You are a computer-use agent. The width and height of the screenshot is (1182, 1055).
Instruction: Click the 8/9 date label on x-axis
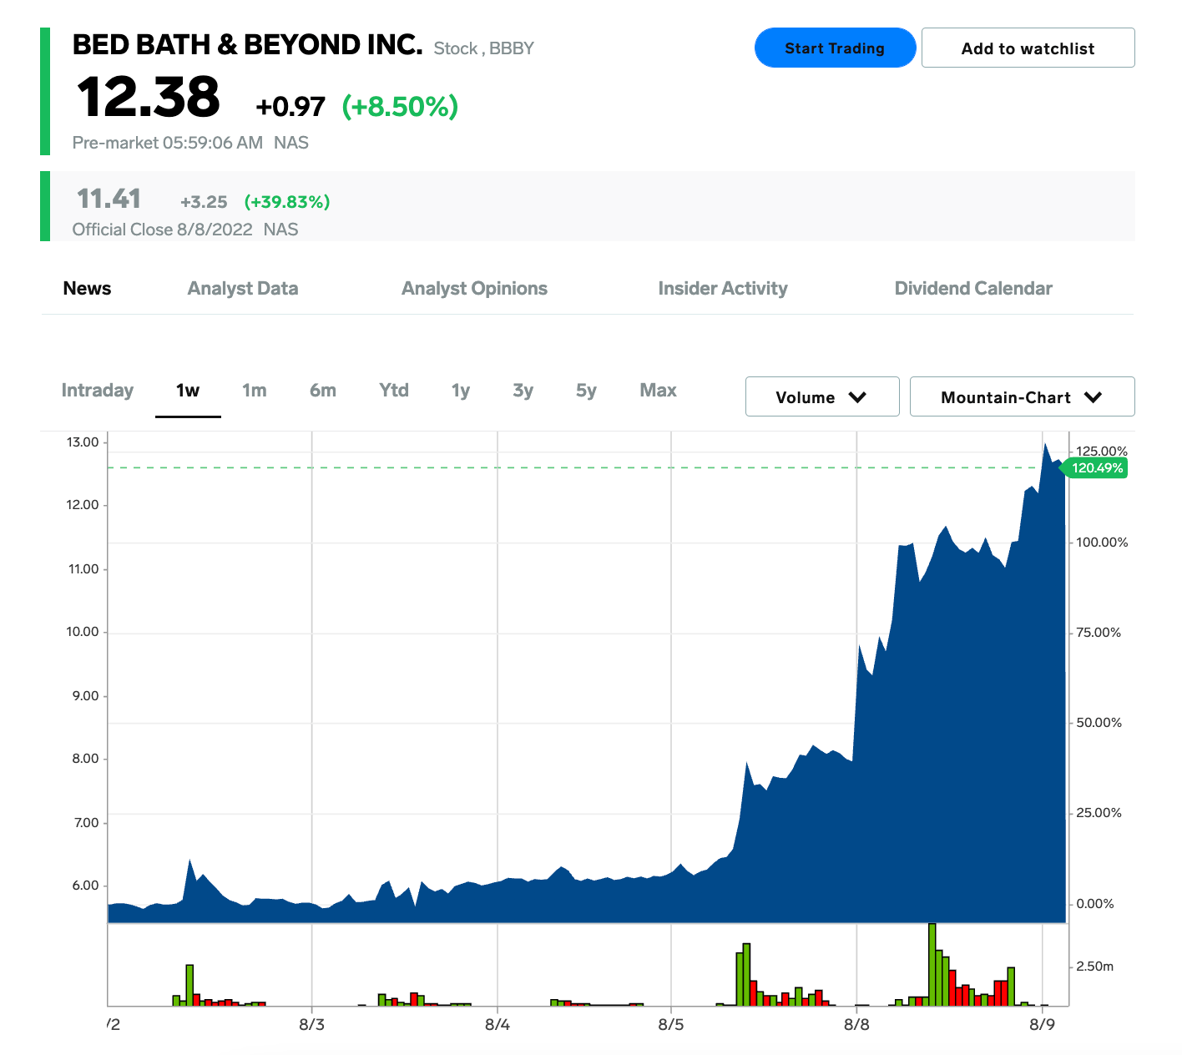tap(1043, 1024)
